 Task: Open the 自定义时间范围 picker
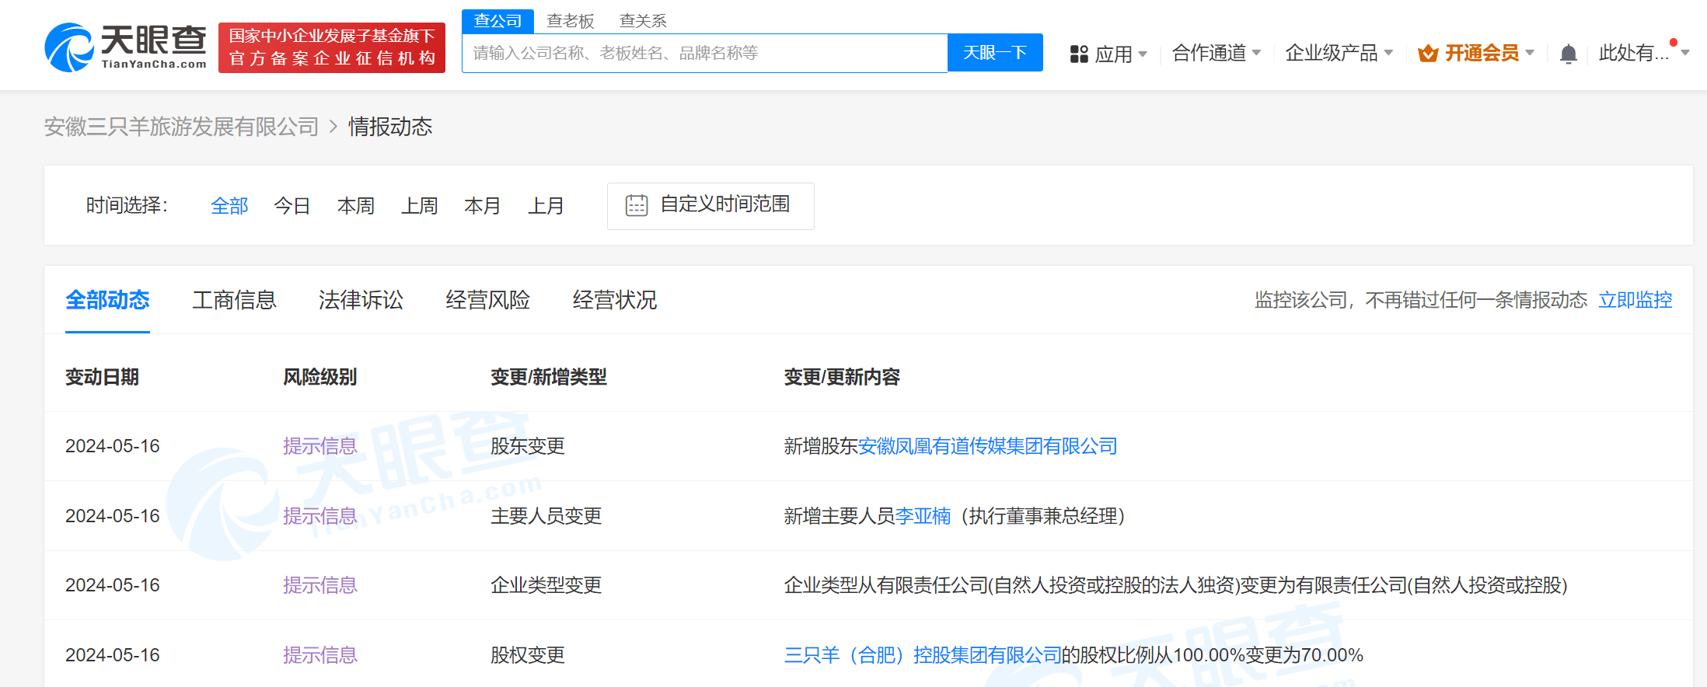[x=710, y=206]
